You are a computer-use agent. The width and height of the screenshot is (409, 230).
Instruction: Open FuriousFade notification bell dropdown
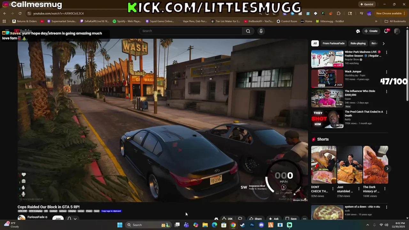pos(72,219)
